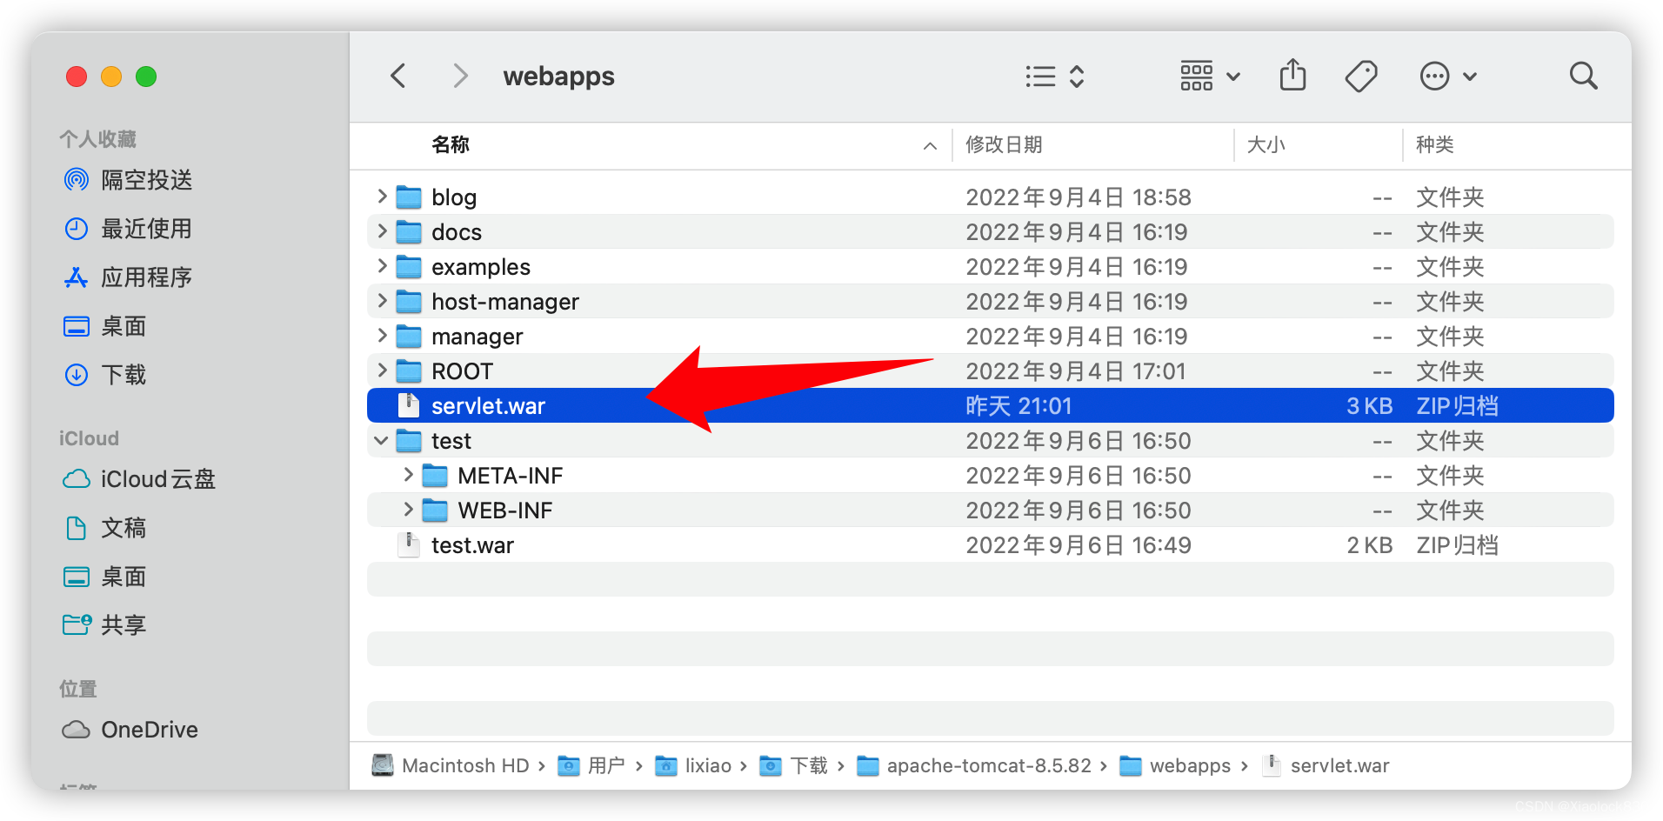Zoom the Finder window green button

[x=146, y=77]
